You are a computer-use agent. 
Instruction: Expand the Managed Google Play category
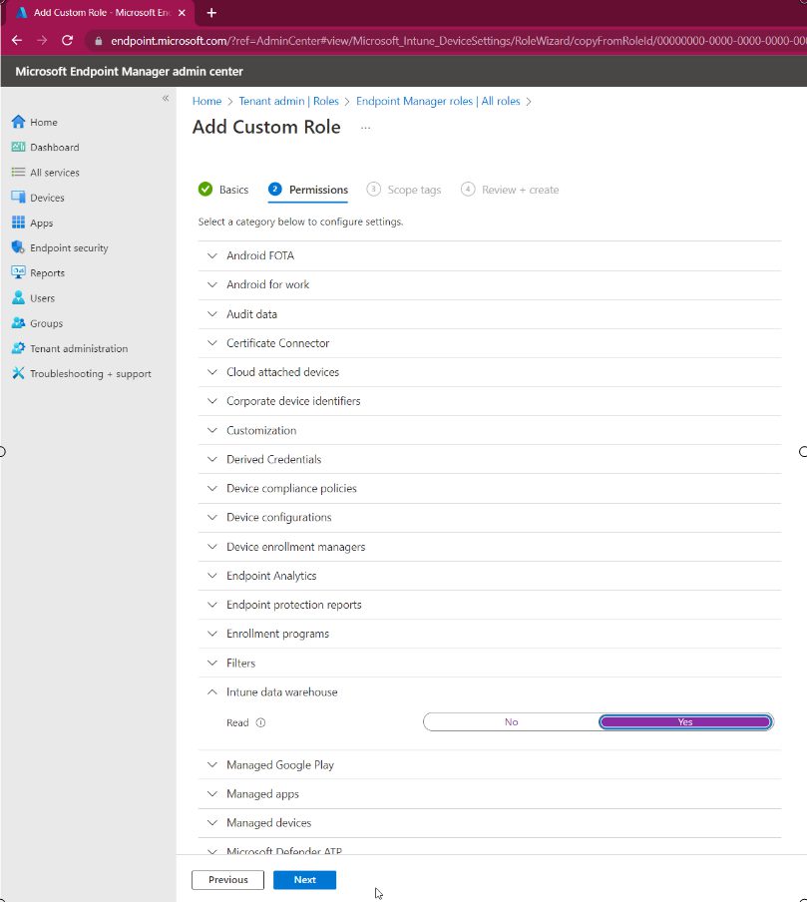(x=490, y=764)
